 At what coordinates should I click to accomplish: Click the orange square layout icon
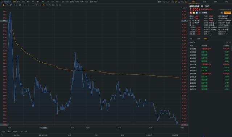point(186,2)
